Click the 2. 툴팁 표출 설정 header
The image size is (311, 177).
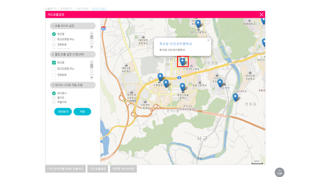point(73,54)
